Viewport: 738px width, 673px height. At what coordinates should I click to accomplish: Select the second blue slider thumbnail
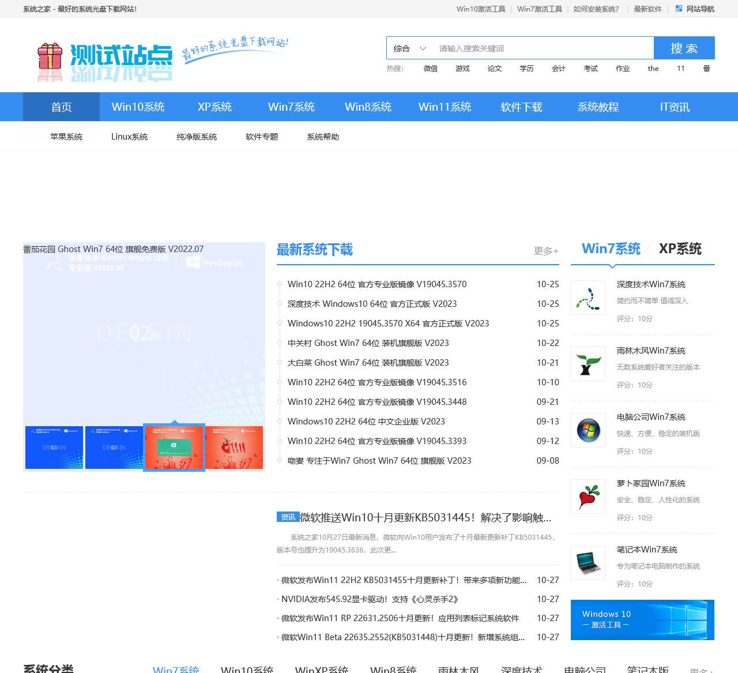[114, 448]
